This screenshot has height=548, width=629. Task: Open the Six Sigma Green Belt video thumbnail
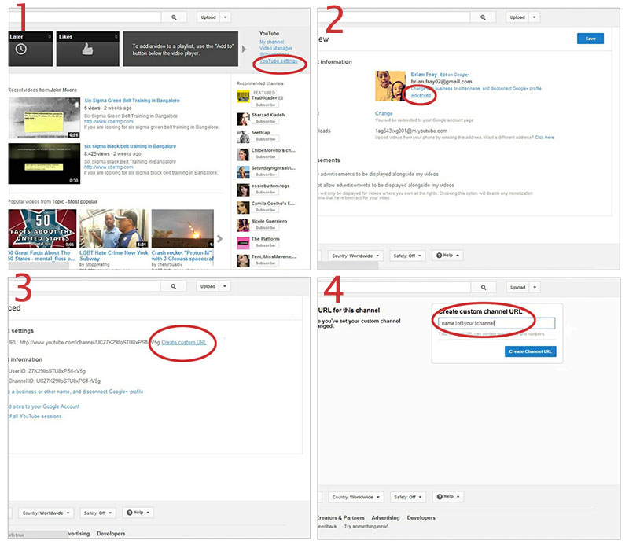[x=44, y=118]
